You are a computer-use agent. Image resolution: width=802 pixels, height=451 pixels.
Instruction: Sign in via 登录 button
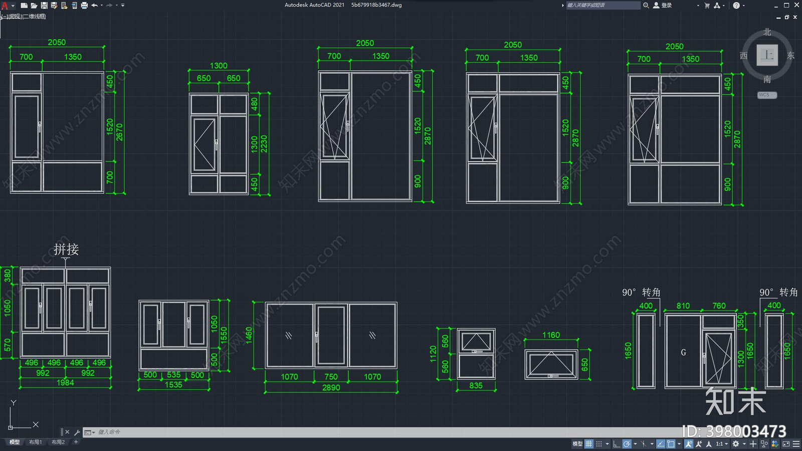663,6
